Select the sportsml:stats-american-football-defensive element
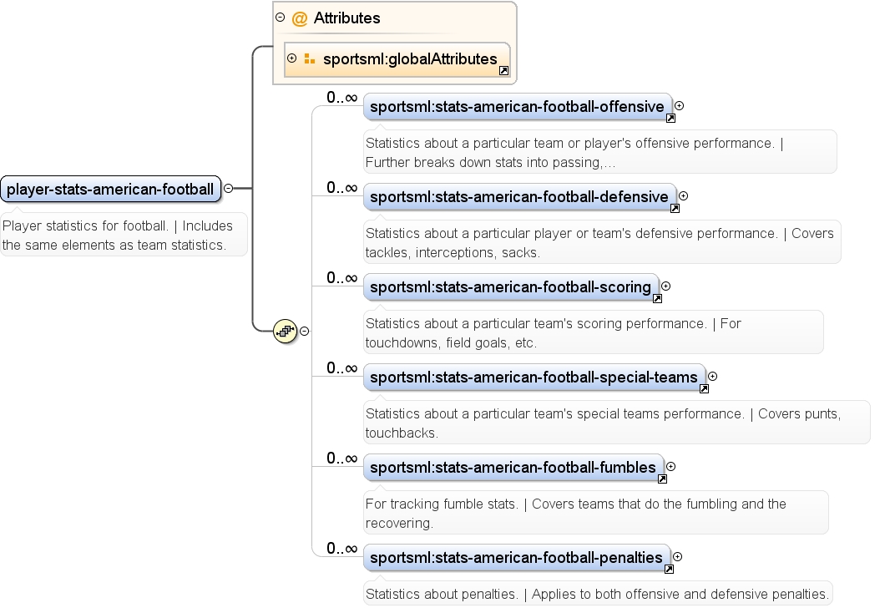 pos(519,197)
